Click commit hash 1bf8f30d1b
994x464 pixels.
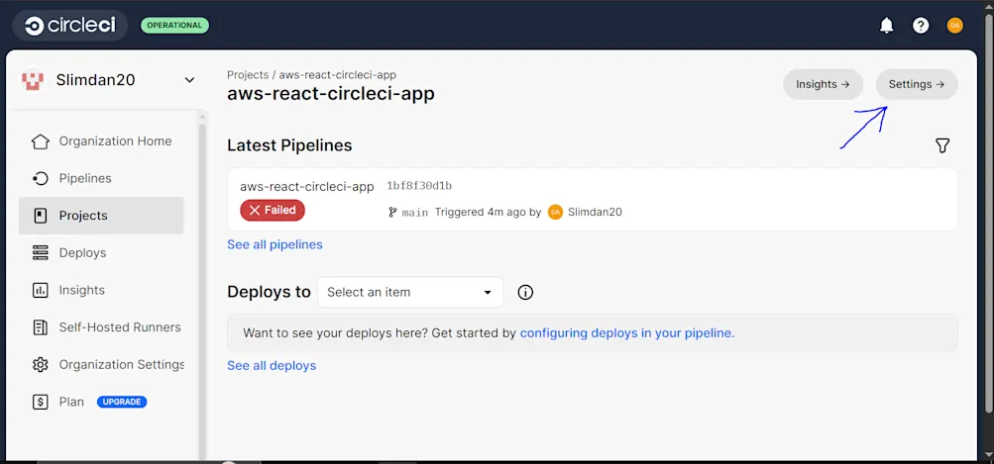419,186
